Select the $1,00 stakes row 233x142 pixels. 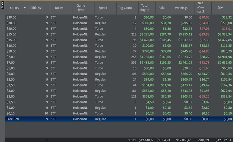[119, 108]
